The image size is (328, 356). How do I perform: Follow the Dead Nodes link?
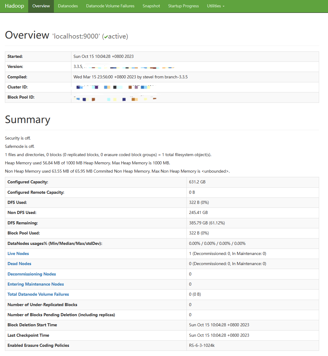coord(20,264)
